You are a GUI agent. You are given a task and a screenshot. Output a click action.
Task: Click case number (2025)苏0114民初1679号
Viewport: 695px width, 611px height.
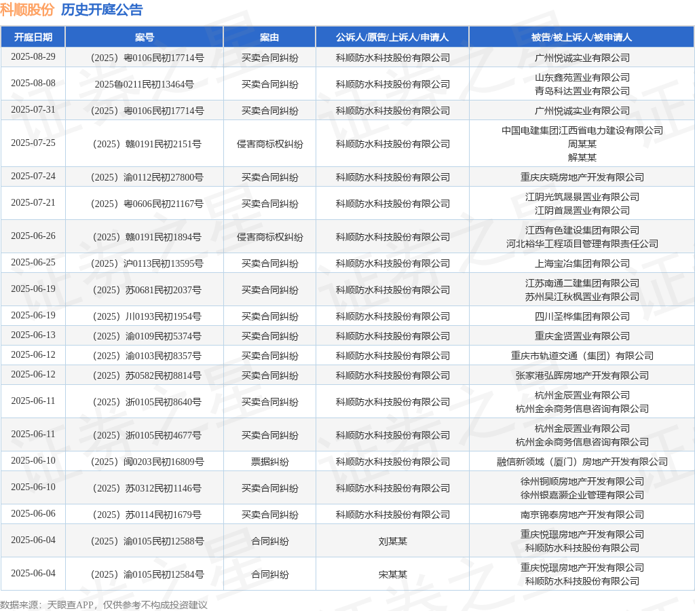pyautogui.click(x=147, y=515)
